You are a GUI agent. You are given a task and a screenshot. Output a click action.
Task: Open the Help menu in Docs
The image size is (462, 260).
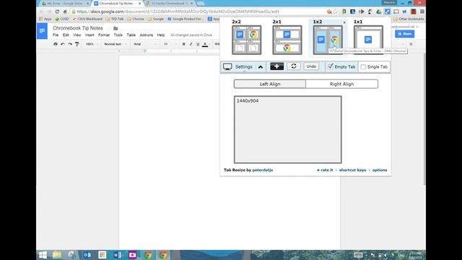click(x=161, y=35)
